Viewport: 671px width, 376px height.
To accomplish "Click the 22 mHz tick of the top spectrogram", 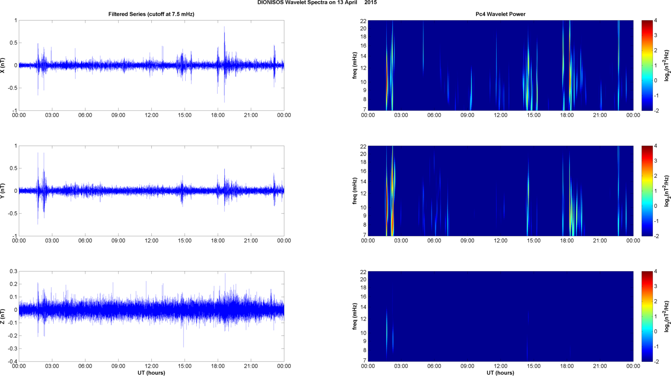I will tap(363, 21).
